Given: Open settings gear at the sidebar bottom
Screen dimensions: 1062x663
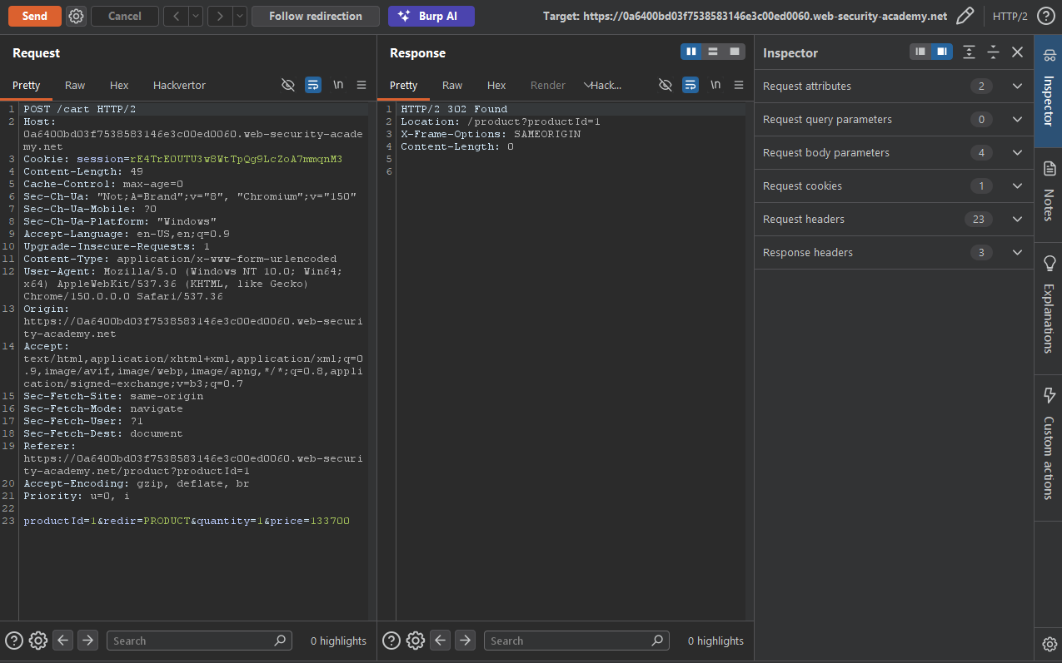Looking at the screenshot, I should point(1049,643).
